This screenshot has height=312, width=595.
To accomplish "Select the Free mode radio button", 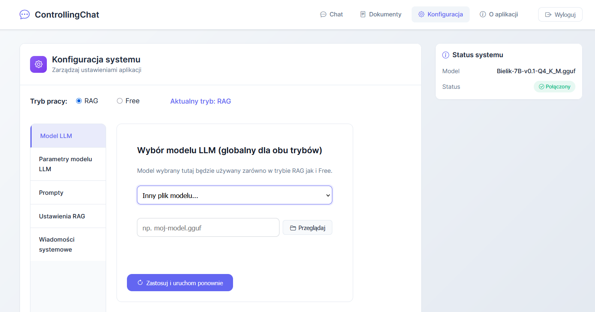I will tap(120, 101).
